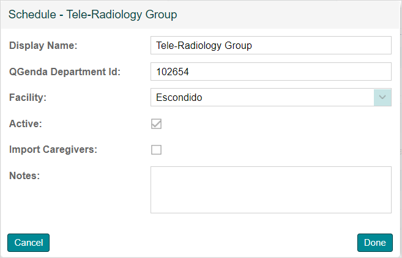Click blank footer area between Cancel and Done

point(202,243)
